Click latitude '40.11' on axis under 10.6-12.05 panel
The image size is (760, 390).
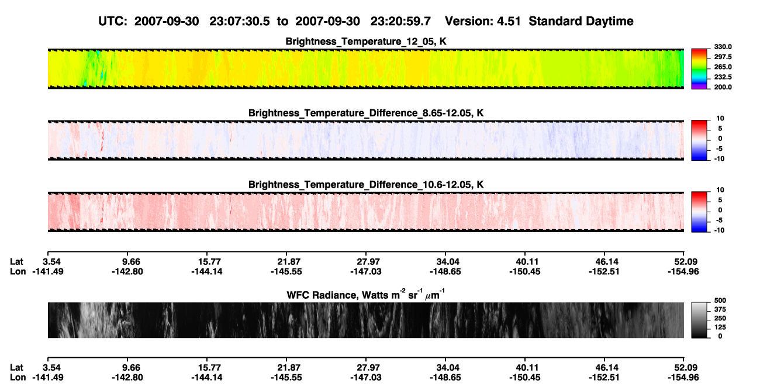526,261
